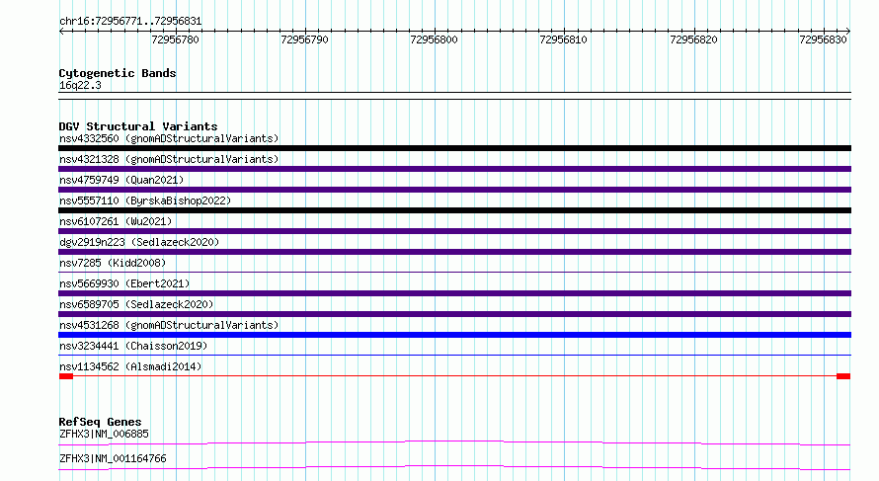Screen dimensions: 879x481
Task: Open gene ZFHX3|NM_001164766 label
Action: [x=113, y=458]
